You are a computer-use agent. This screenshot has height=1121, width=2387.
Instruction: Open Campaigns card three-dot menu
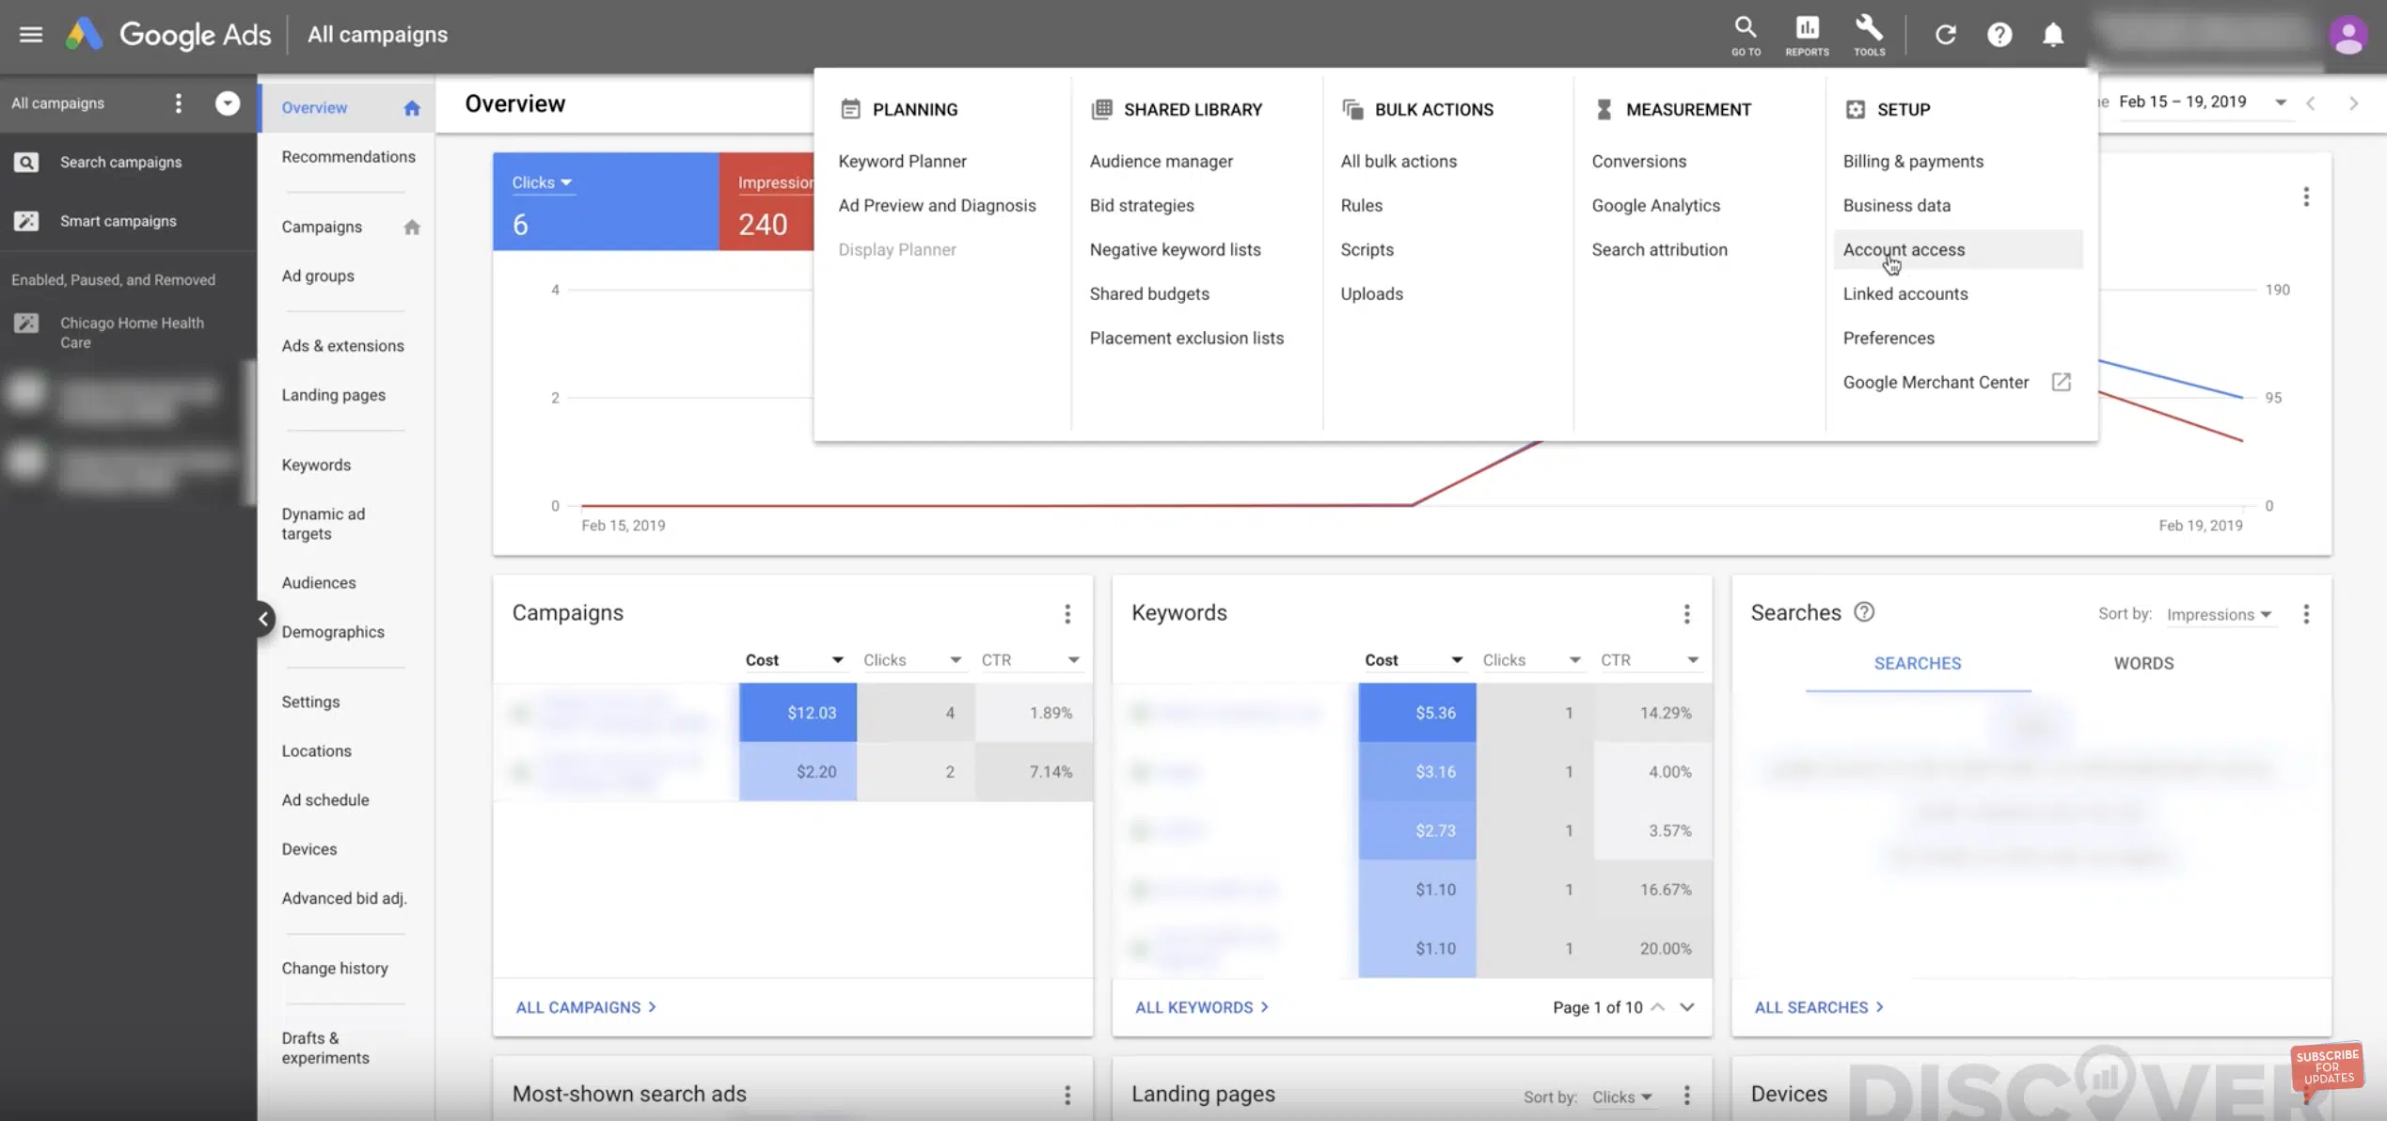coord(1067,614)
